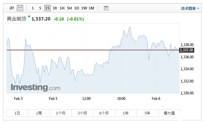This screenshot has width=204, height=124.
Task: Switch range to 1个月
Action: 61,113
